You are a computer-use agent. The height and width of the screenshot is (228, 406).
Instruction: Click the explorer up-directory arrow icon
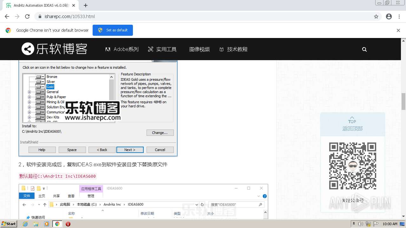pyautogui.click(x=44, y=205)
